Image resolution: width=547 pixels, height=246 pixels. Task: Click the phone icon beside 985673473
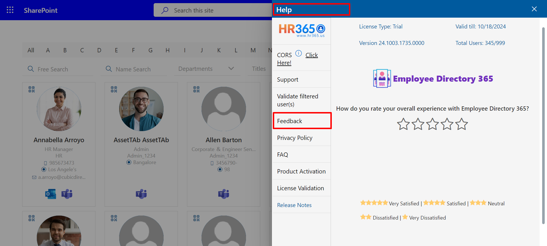pyautogui.click(x=45, y=163)
